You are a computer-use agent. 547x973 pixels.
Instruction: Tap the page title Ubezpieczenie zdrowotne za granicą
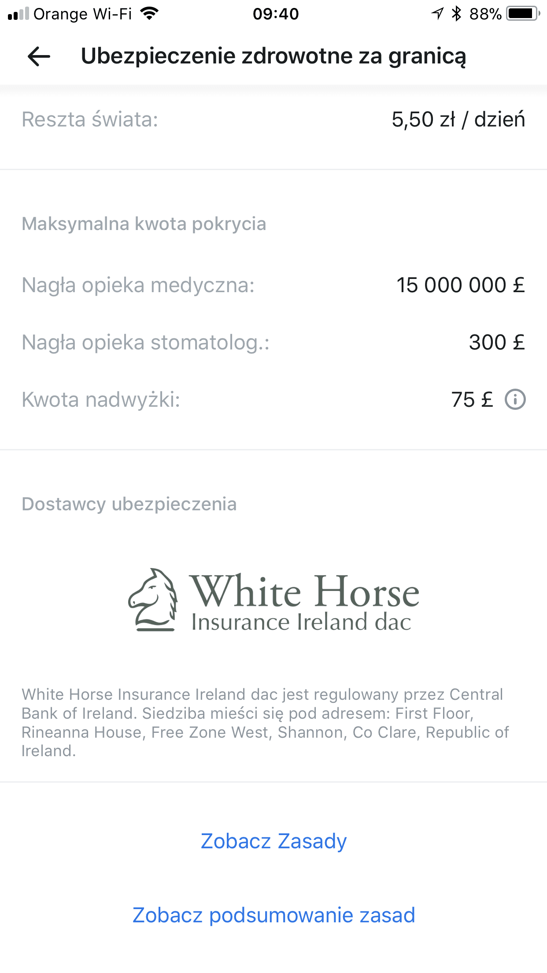click(x=273, y=56)
